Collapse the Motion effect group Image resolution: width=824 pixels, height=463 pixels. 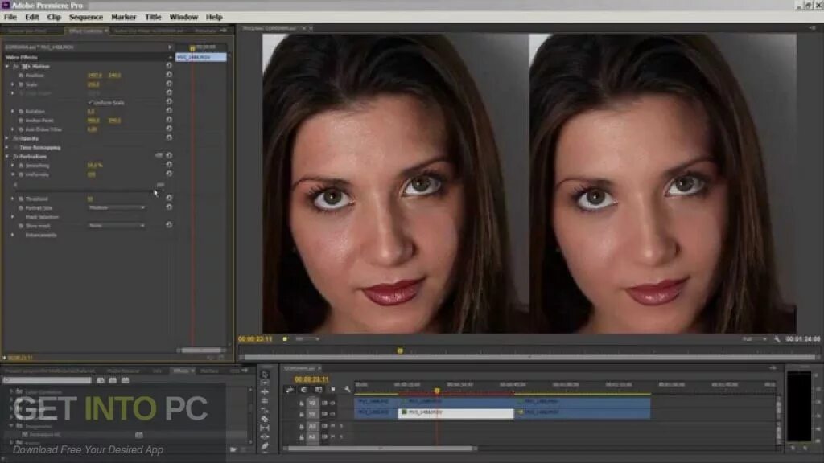7,67
